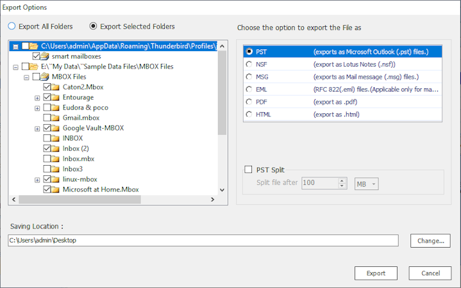Click the Inbox.mbx folder icon
Screen dimensions: 461x288
(x=55, y=159)
